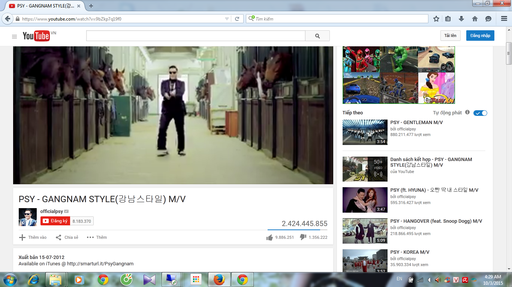Image resolution: width=512 pixels, height=287 pixels.
Task: Open Cốc Cốc browser in taskbar
Action: point(126,279)
